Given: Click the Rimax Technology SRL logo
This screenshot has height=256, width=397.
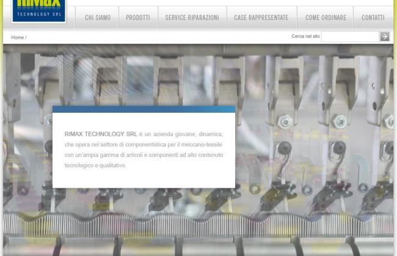Looking at the screenshot, I should [38, 9].
